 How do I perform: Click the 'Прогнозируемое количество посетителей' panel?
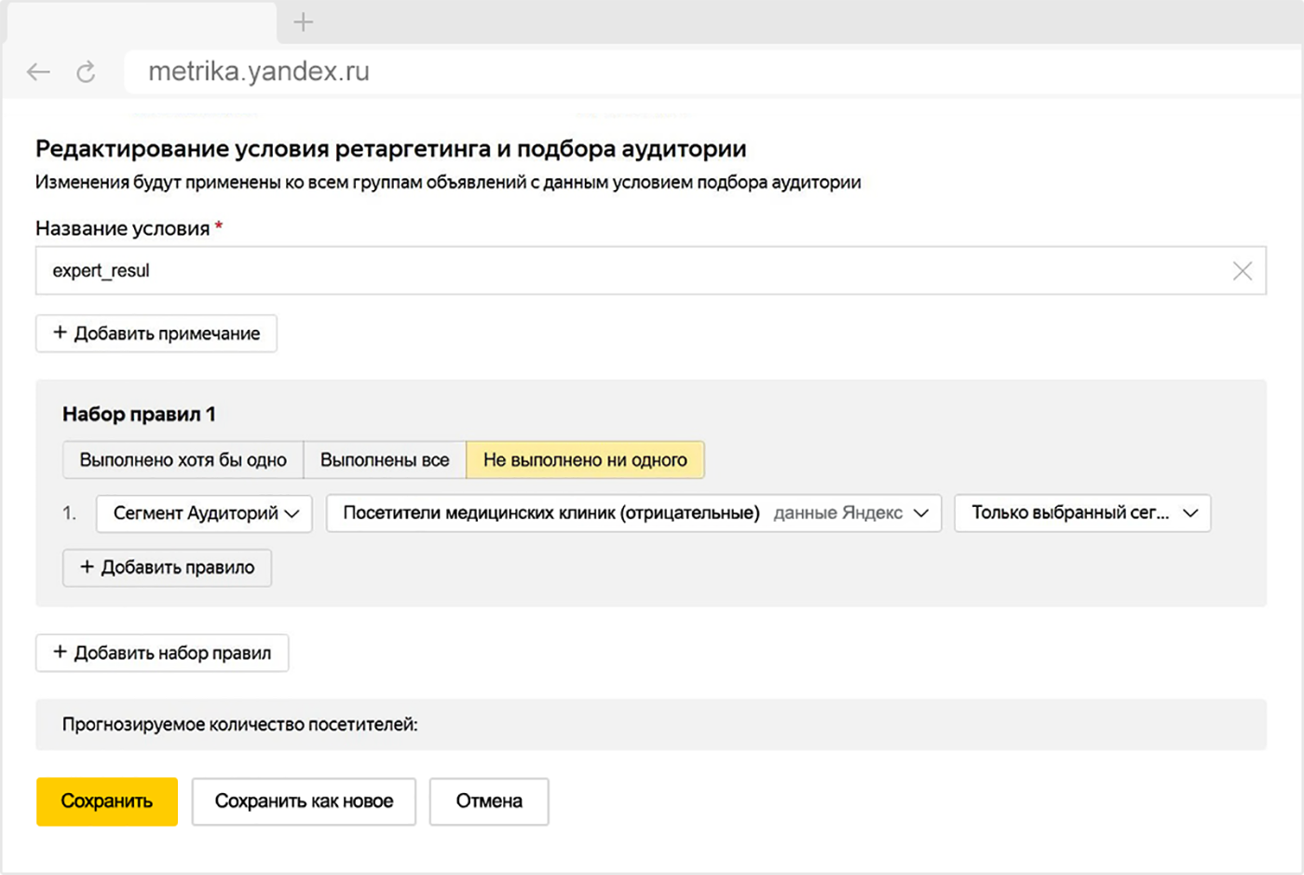(x=650, y=724)
